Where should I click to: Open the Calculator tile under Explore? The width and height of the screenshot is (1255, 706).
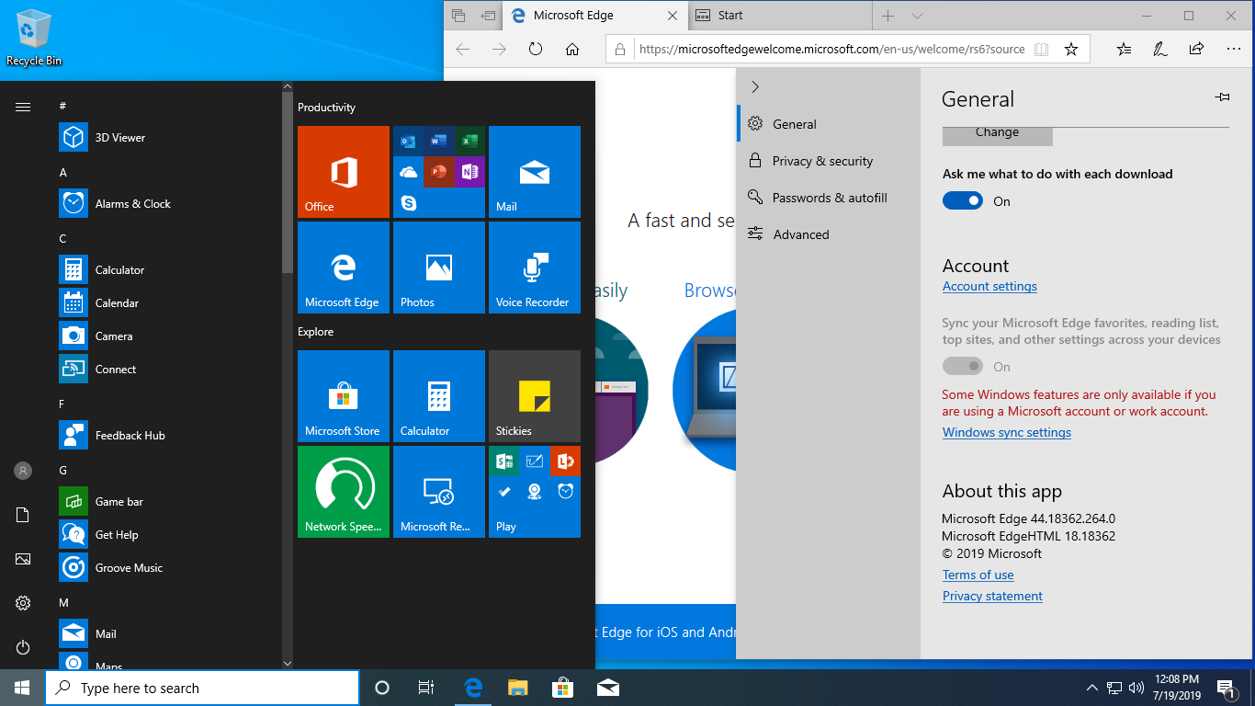pos(439,396)
